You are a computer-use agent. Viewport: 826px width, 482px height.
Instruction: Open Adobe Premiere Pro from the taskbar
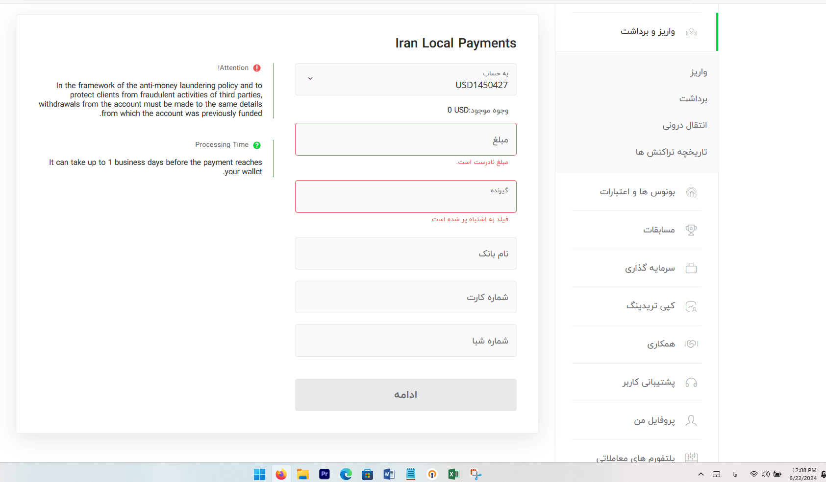click(324, 474)
